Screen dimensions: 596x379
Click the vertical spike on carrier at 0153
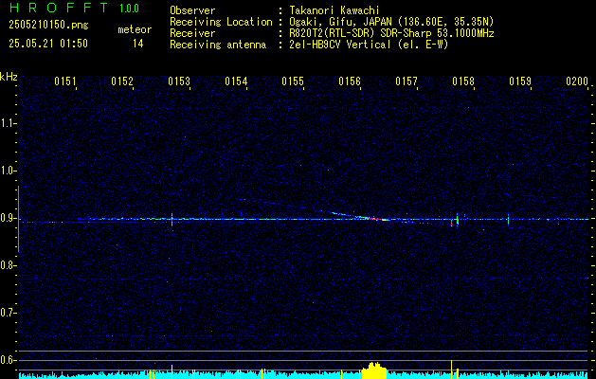[x=172, y=221]
